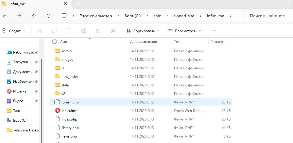Navigate to cloned_site in breadcrumb
Screen dimensions: 293x143
tap(183, 16)
